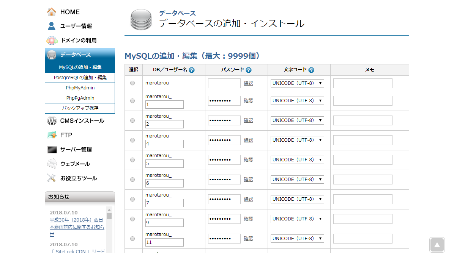Select the radio button for marotarou_1

(x=132, y=101)
